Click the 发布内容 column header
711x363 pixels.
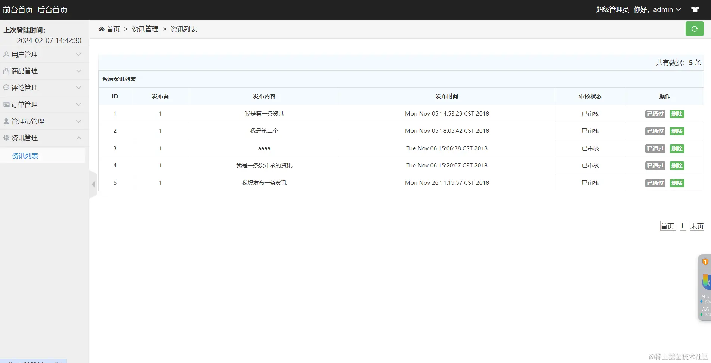pos(264,96)
